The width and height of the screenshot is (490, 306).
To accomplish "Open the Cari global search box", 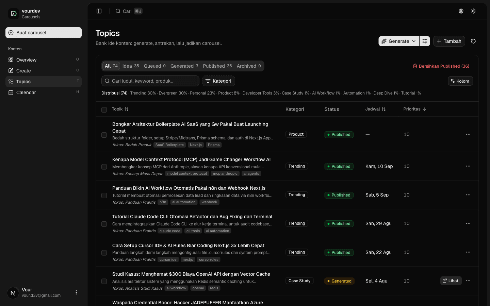I will click(x=129, y=11).
